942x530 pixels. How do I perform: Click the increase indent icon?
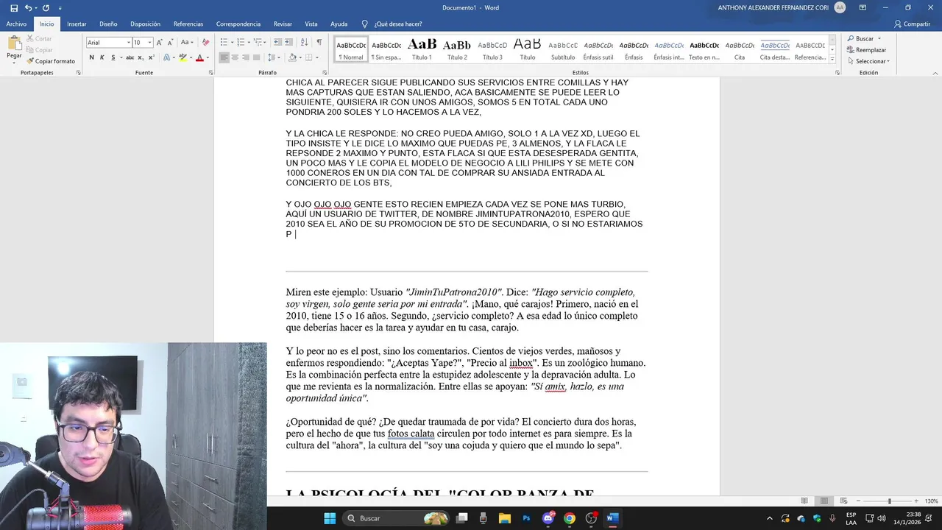point(287,42)
